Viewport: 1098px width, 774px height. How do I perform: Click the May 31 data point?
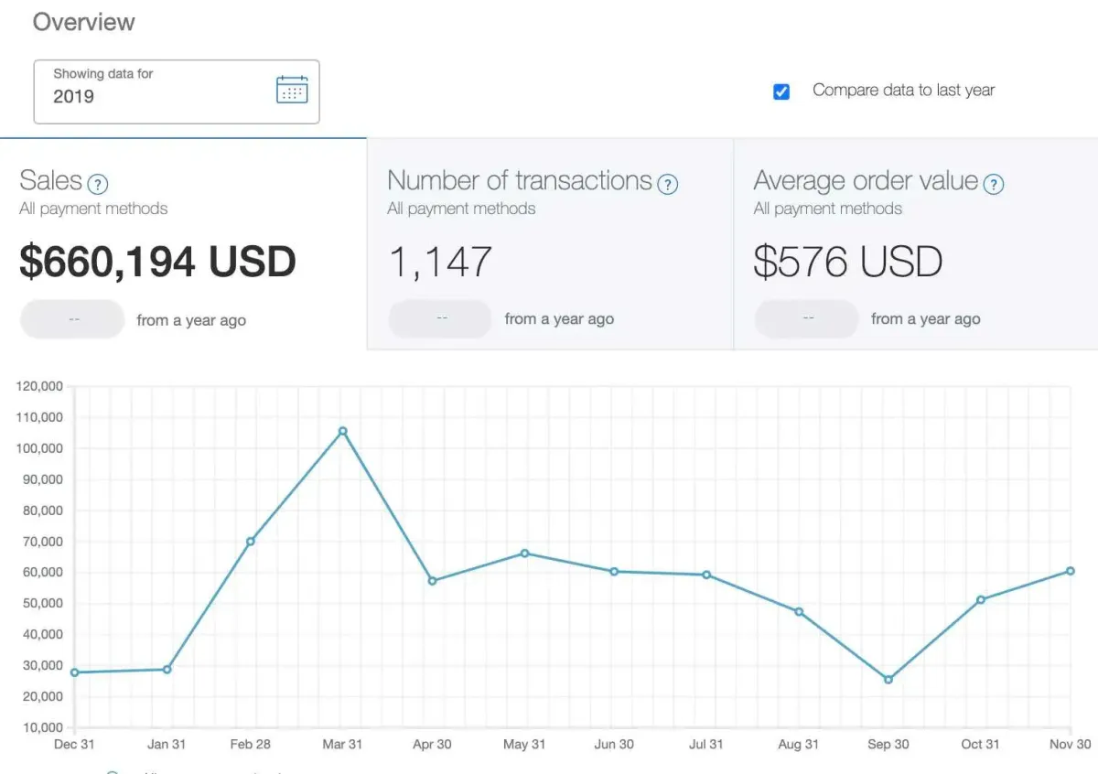coord(524,553)
